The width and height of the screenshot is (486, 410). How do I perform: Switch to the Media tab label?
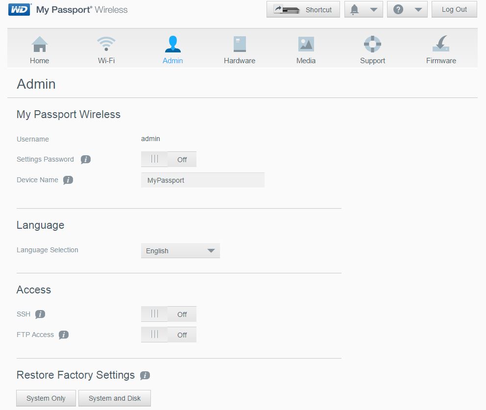[x=306, y=61]
